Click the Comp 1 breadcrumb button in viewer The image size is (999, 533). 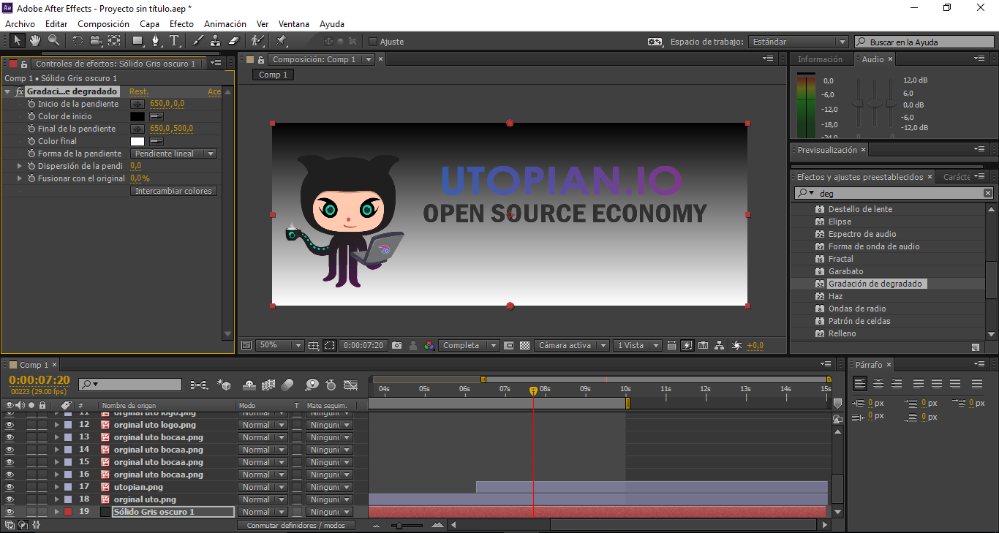coord(274,75)
